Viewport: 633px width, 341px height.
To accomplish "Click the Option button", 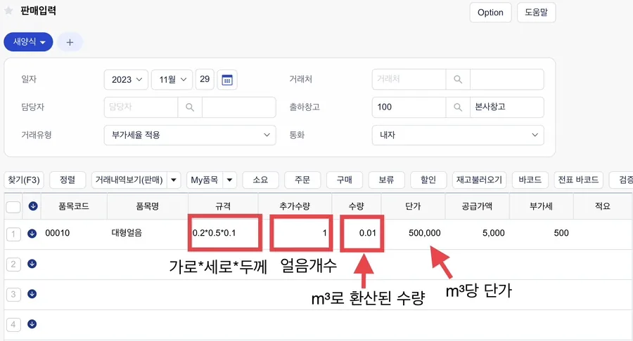I will (x=490, y=13).
